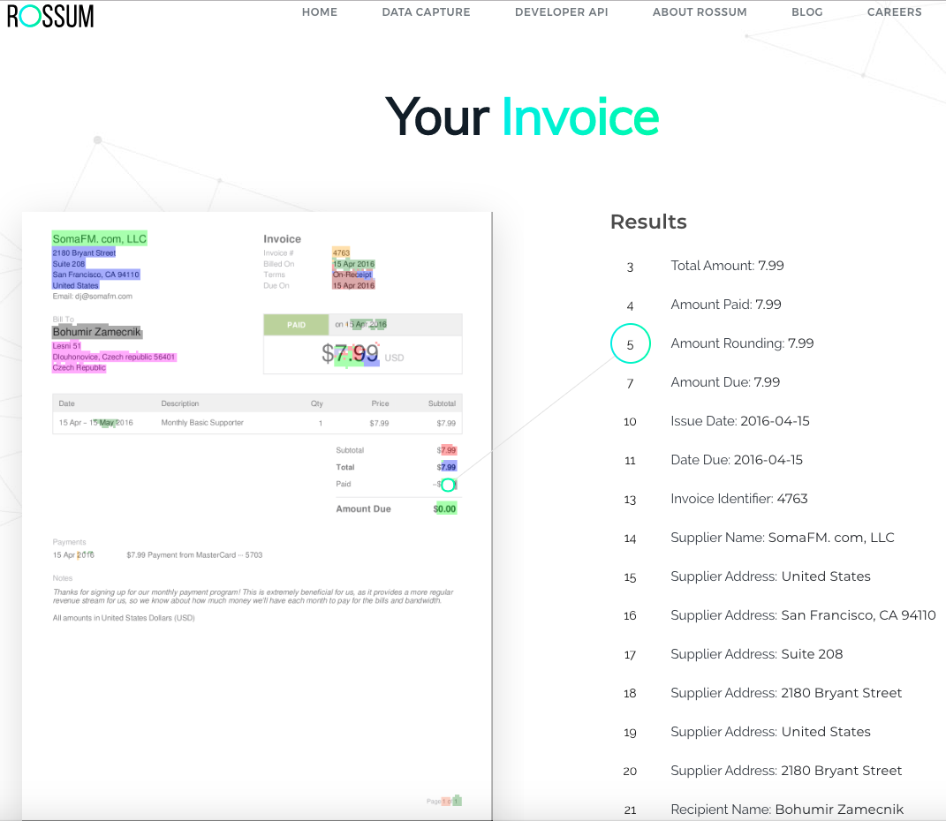Screen dimensions: 946x821
Task: Select the Supplier Address: Suite 208 result
Action: coord(757,654)
